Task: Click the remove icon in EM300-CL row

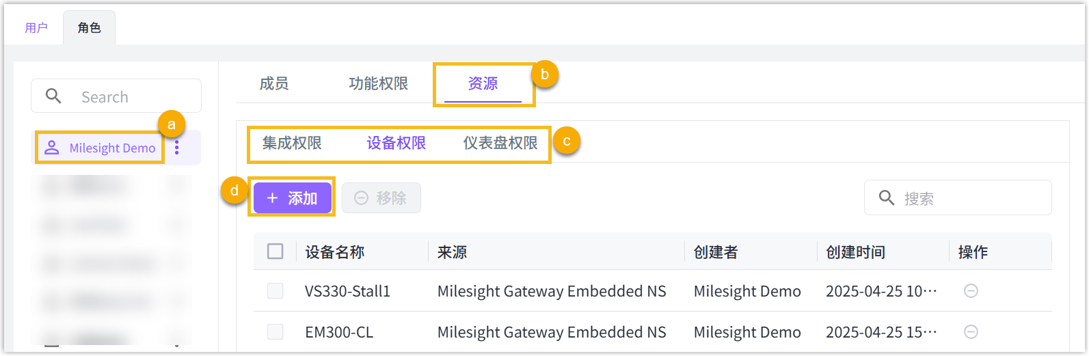Action: 971,332
